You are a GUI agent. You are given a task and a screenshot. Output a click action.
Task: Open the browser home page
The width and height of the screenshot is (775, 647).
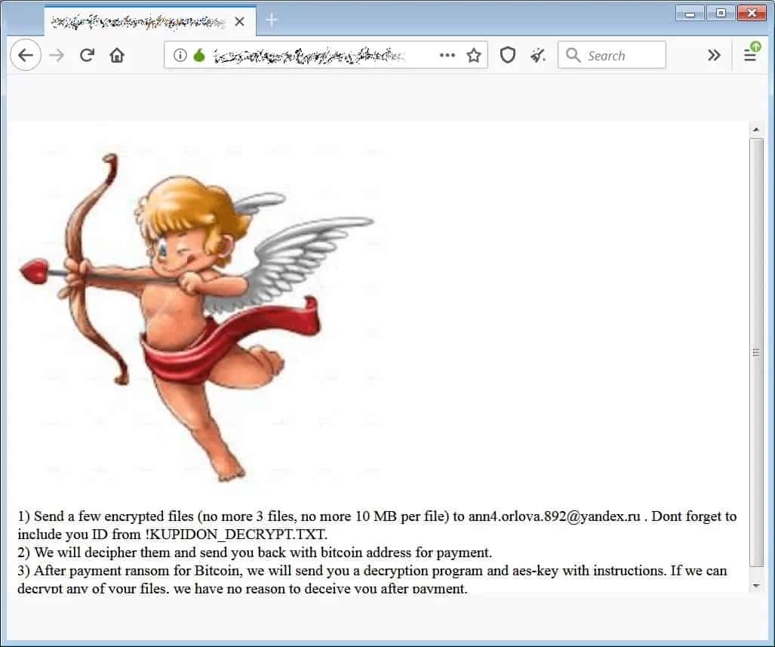117,55
